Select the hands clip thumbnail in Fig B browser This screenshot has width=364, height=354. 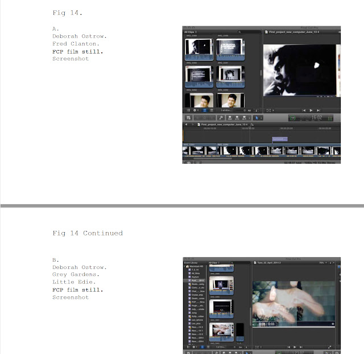221,332
